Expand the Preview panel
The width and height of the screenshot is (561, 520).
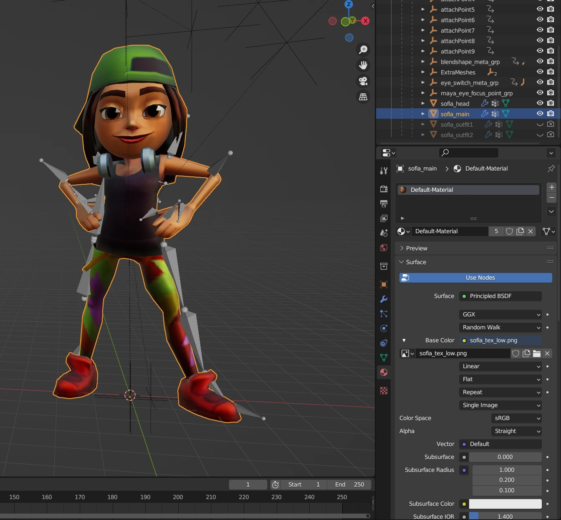pyautogui.click(x=416, y=248)
